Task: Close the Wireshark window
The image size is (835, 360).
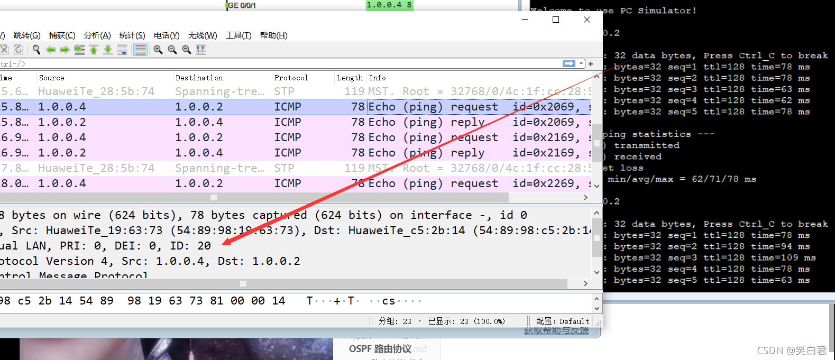Action: click(587, 20)
